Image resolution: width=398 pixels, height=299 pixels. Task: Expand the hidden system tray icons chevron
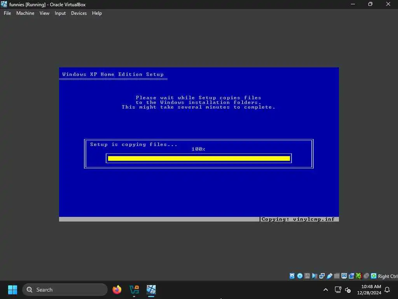(326, 290)
